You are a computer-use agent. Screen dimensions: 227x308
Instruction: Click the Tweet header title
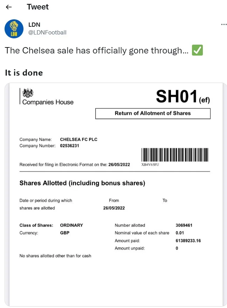[38, 7]
